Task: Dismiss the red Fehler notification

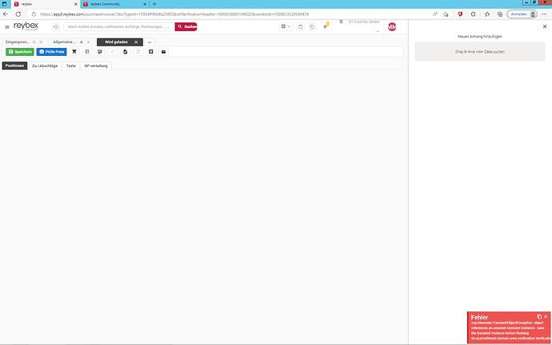Action: (546, 316)
